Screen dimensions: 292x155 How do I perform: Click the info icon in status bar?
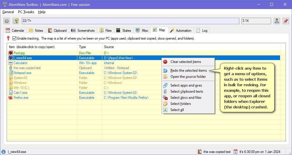click(x=3, y=152)
